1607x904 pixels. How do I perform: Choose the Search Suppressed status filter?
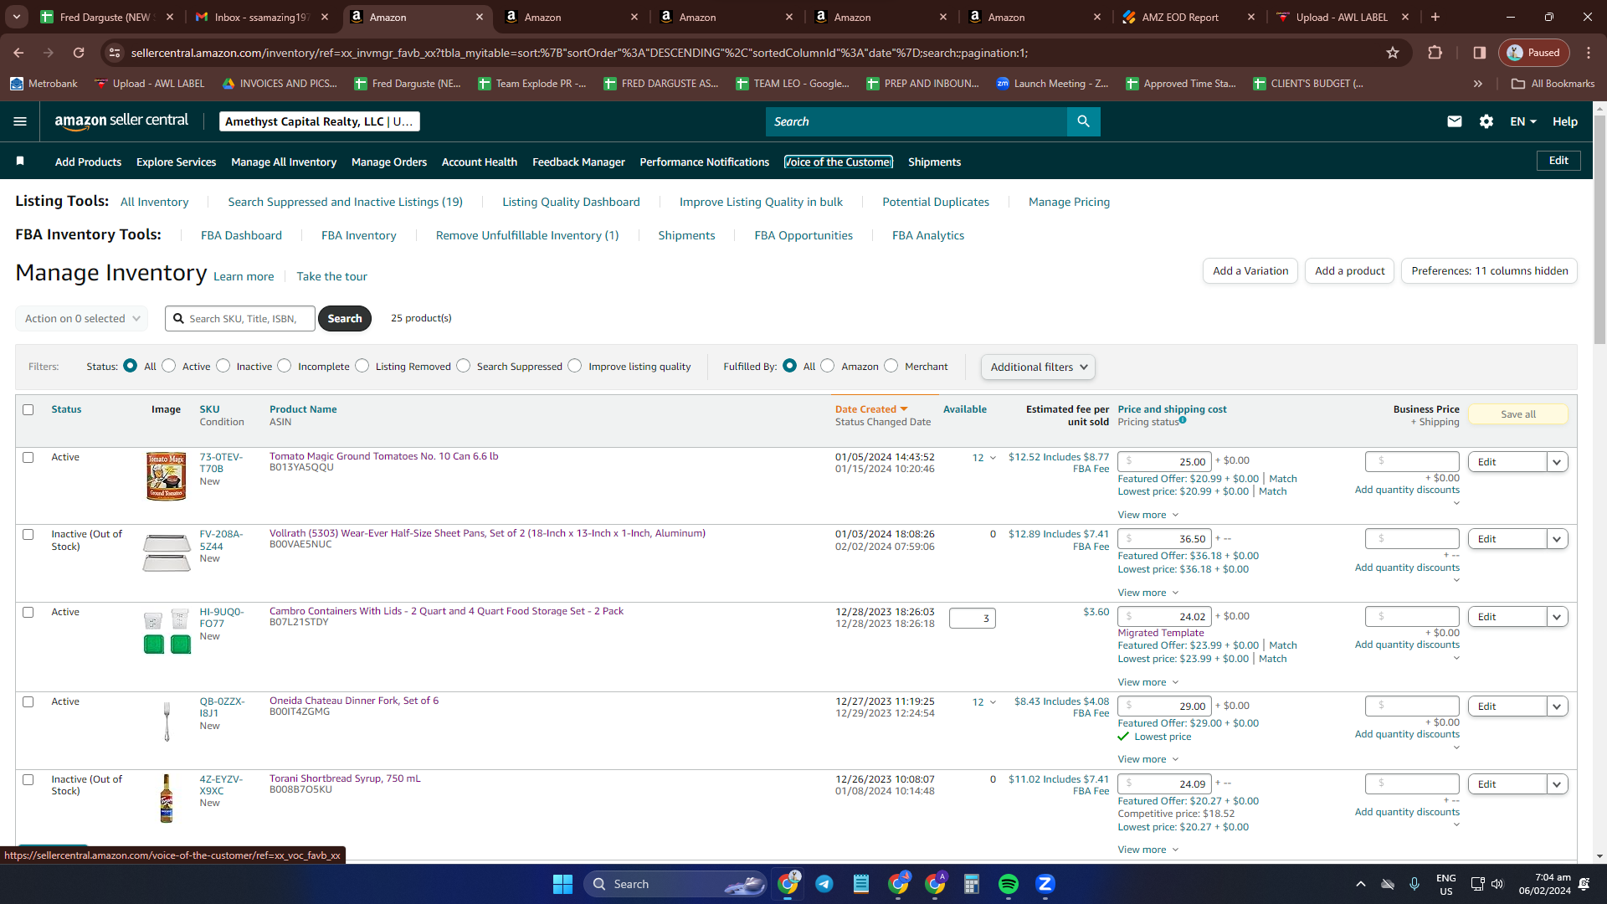tap(464, 366)
